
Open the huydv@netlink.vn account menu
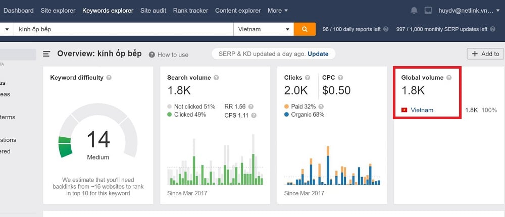click(x=469, y=11)
